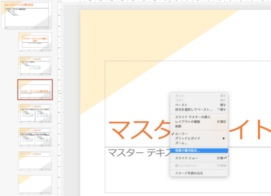271x196 pixels.
Task: Start スライド ショー from the context menu
Action: click(199, 158)
